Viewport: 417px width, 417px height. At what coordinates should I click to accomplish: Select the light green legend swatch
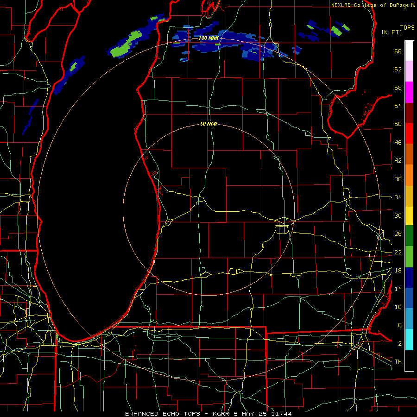[x=409, y=257]
